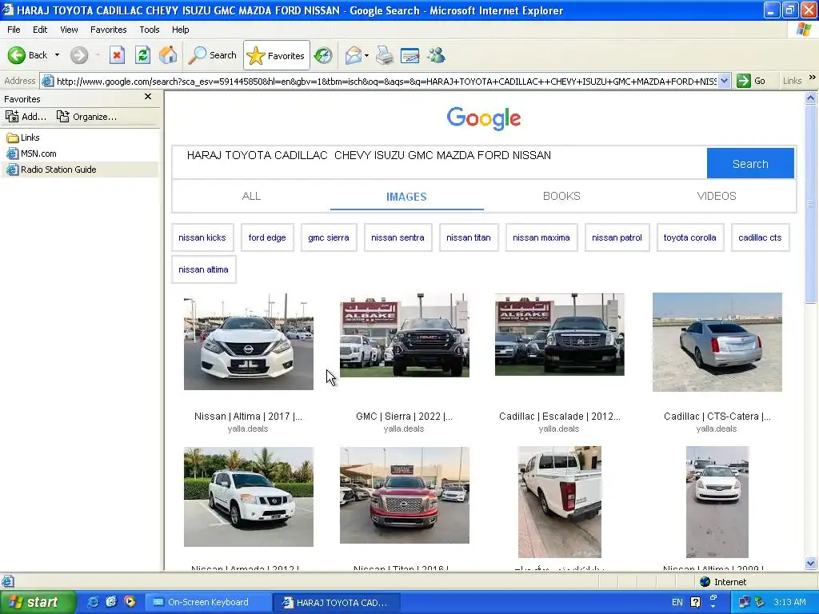This screenshot has height=614, width=819.
Task: Click the toyota corolla suggestion chip
Action: coord(690,237)
